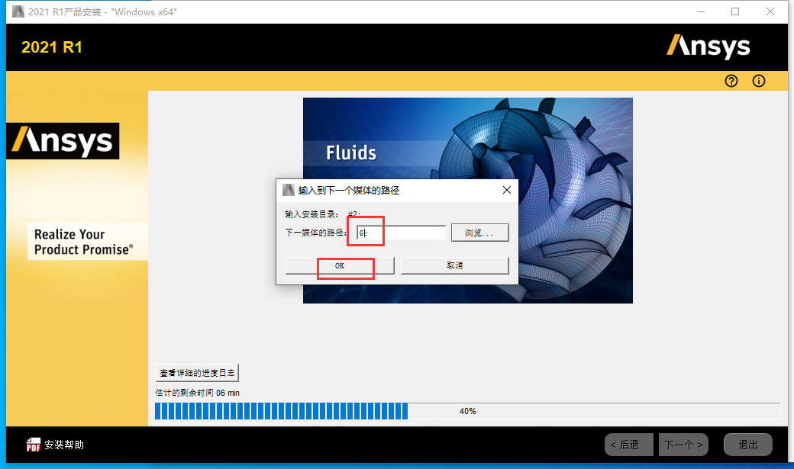Image resolution: width=794 pixels, height=469 pixels.
Task: Advance with the 下一个 button
Action: pyautogui.click(x=683, y=444)
